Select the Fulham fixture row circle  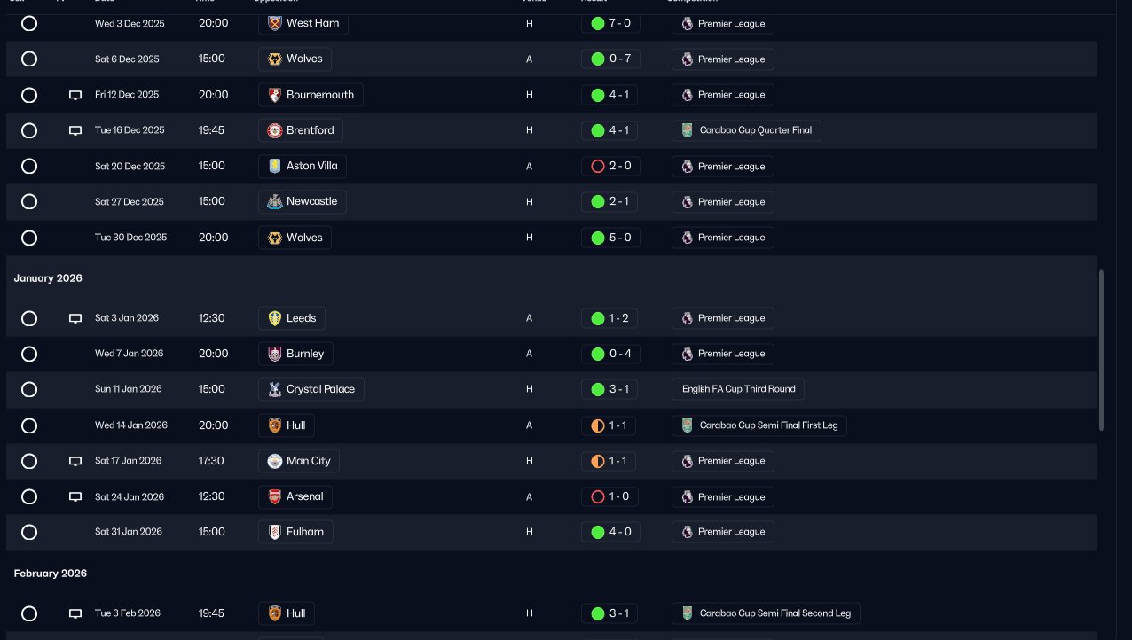[29, 532]
